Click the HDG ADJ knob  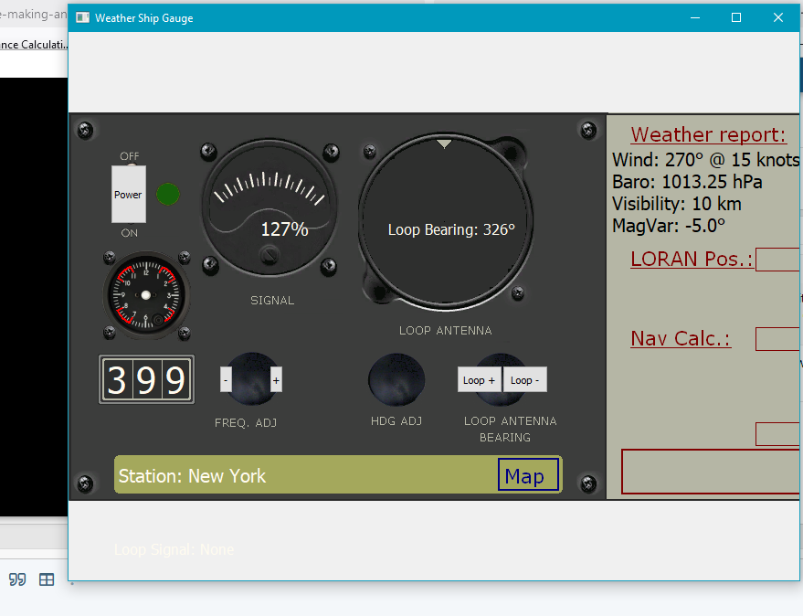tap(396, 379)
